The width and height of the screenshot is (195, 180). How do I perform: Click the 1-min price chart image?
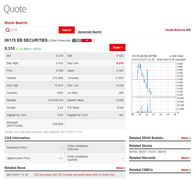(x=154, y=80)
